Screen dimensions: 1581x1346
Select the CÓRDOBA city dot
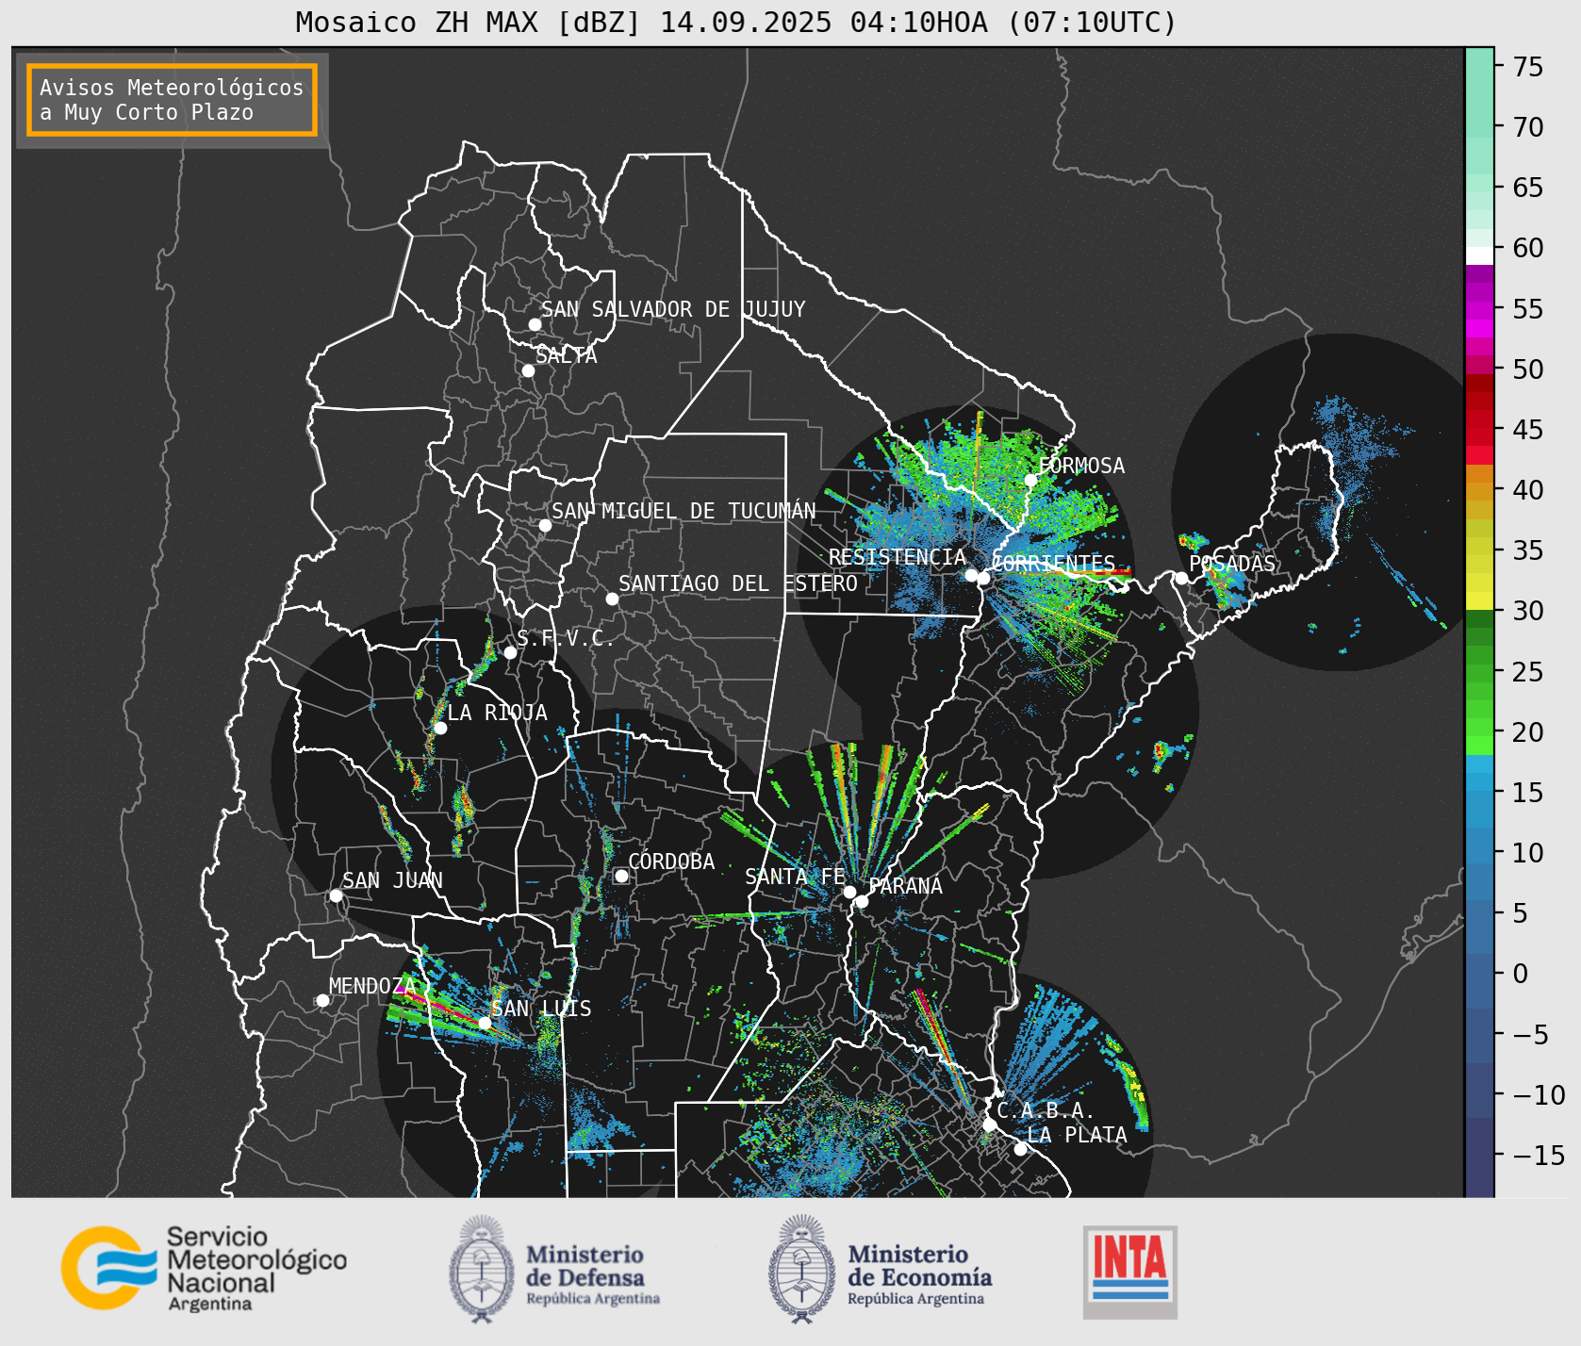[621, 876]
